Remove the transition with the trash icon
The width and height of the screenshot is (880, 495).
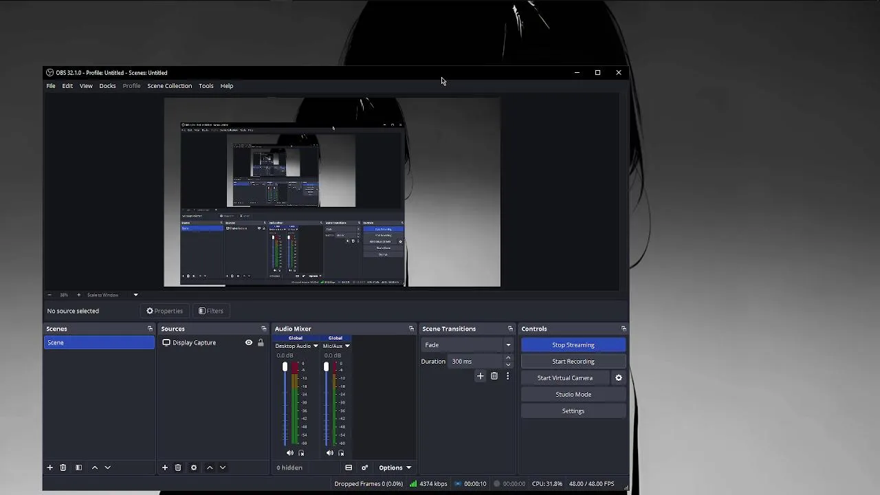(x=494, y=376)
